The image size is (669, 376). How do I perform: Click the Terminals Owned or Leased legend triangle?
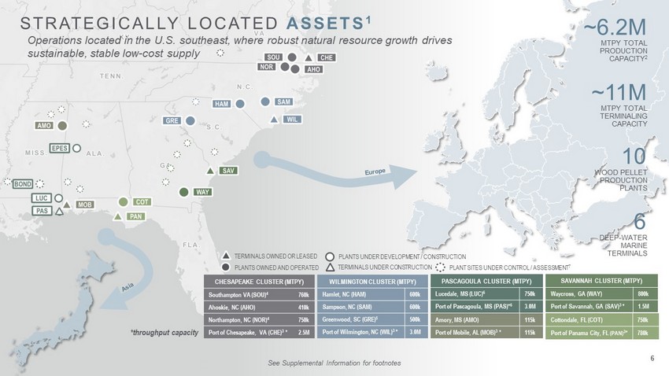click(x=225, y=256)
